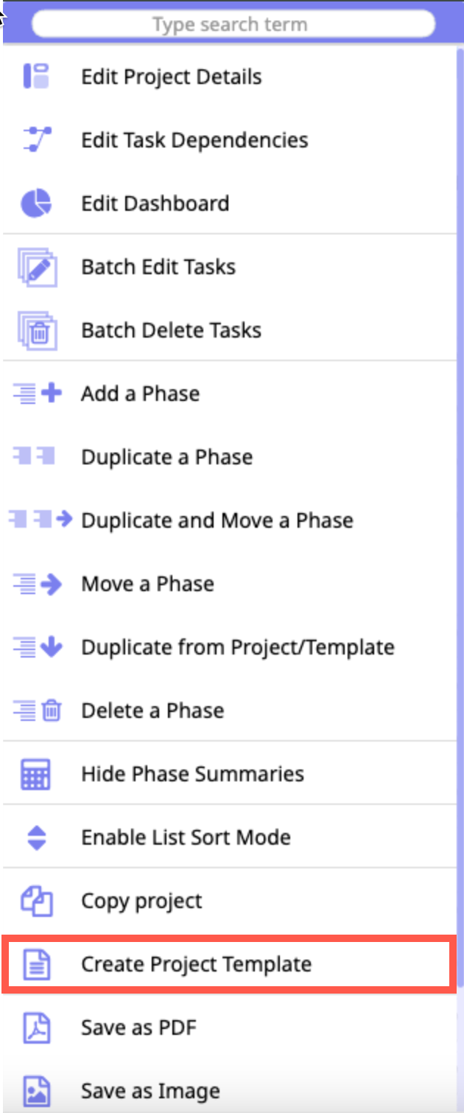Toggle Hide Phase Summaries option
The height and width of the screenshot is (1113, 464).
[x=192, y=774]
